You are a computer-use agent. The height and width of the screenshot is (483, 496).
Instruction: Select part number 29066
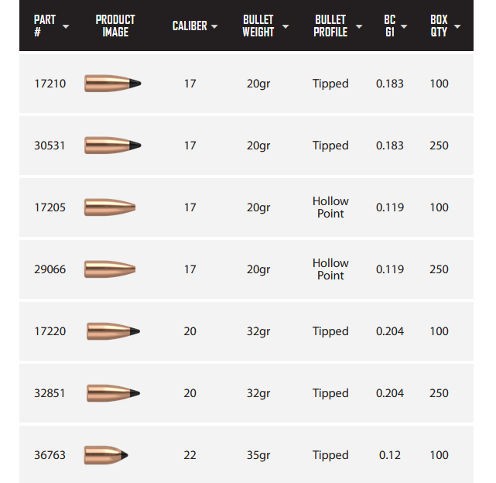click(50, 269)
